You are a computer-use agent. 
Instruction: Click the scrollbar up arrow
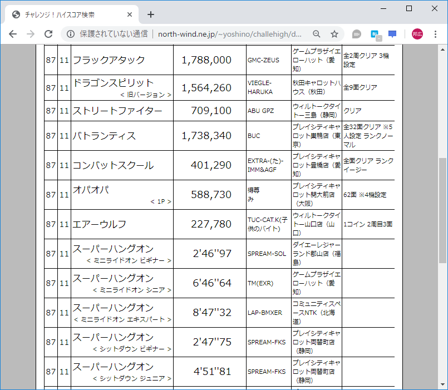click(443, 51)
